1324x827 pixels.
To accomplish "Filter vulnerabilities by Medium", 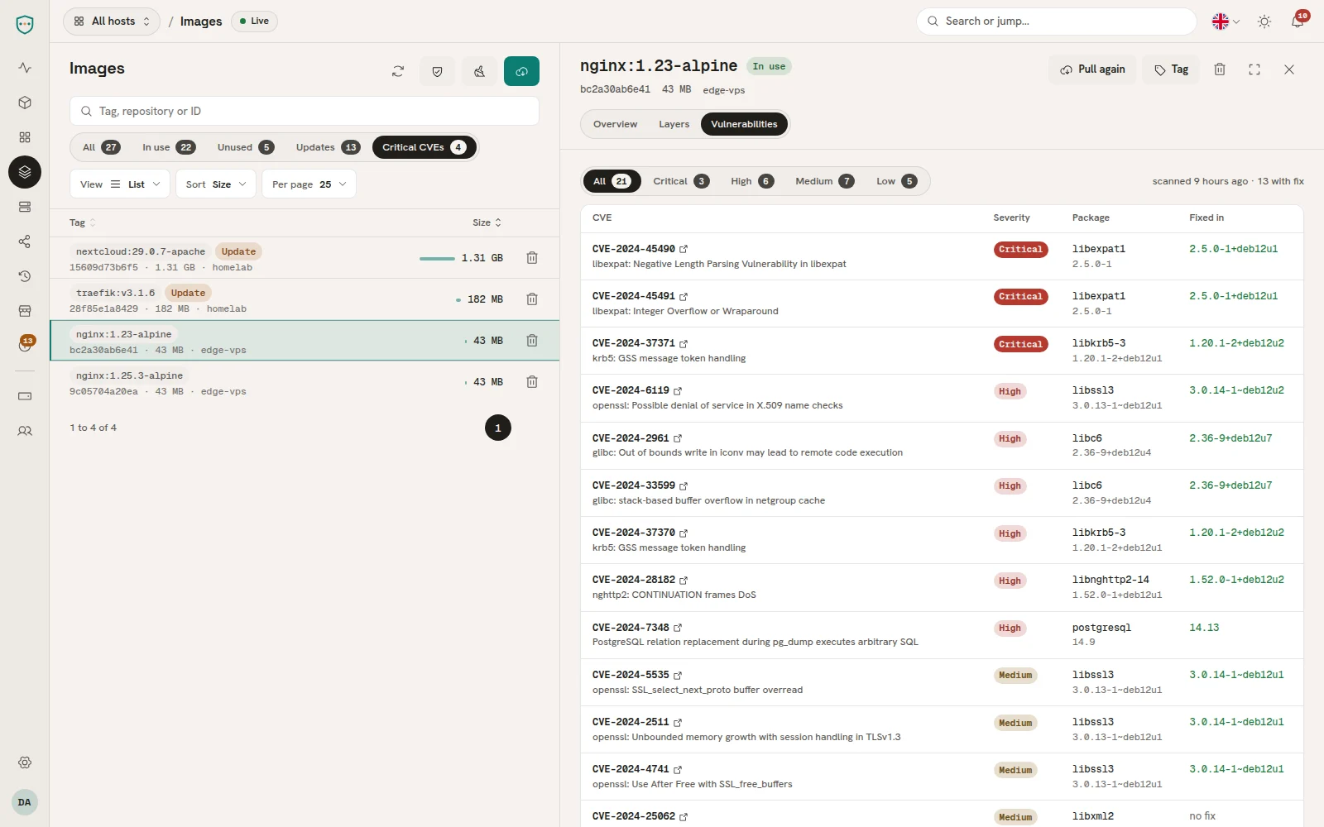I will coord(824,181).
